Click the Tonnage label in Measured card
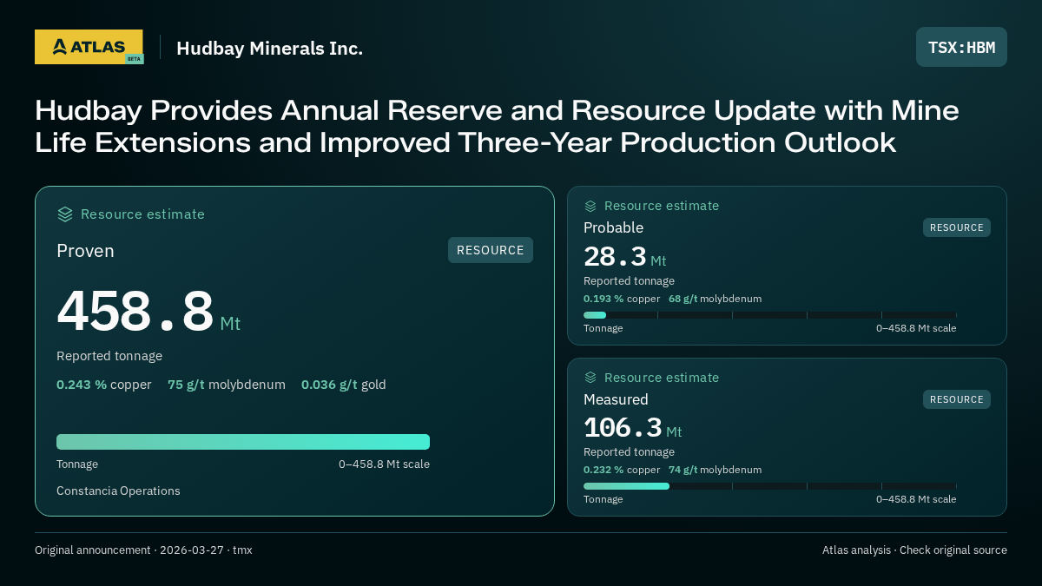The height and width of the screenshot is (586, 1042). tap(603, 499)
